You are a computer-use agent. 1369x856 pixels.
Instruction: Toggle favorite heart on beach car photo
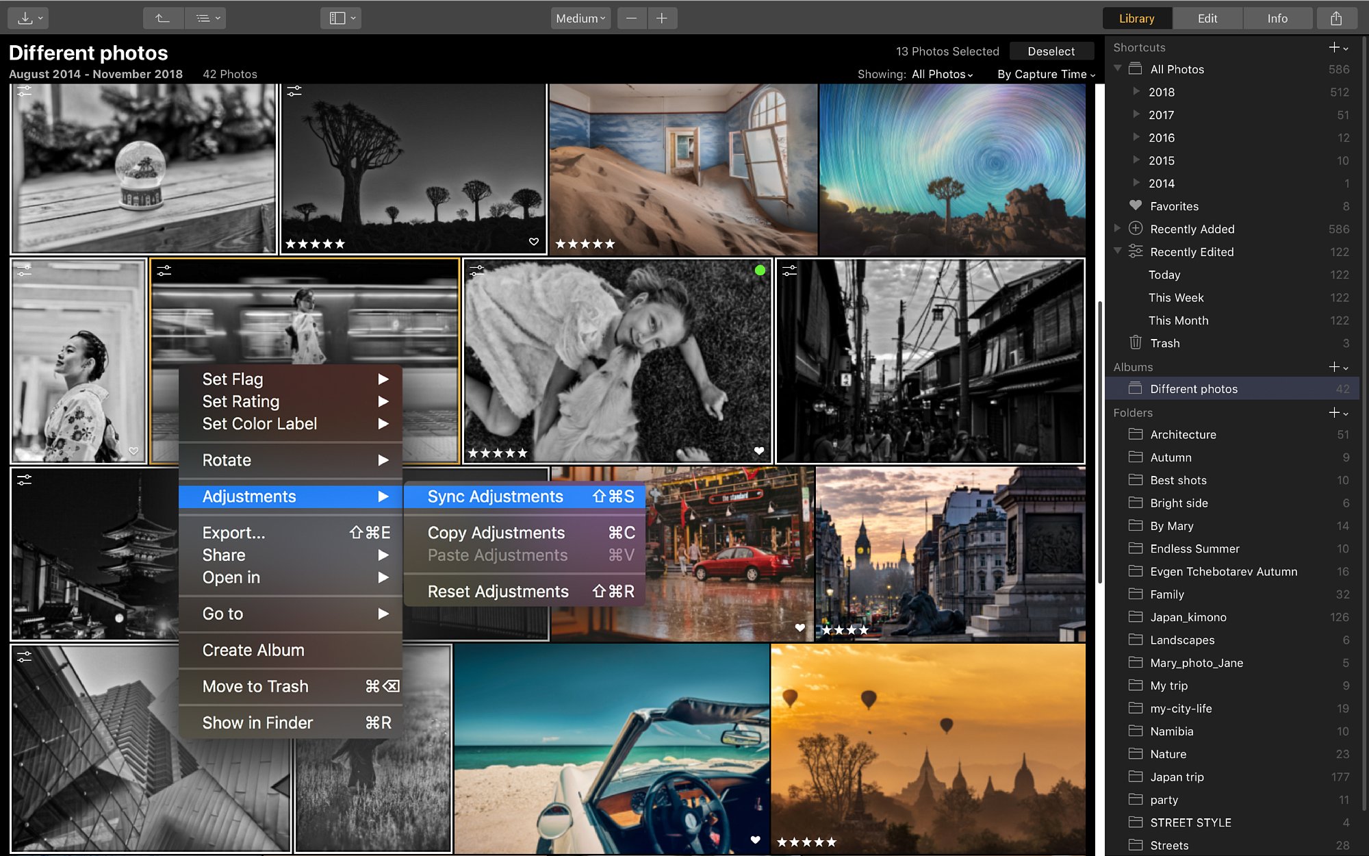tap(755, 840)
